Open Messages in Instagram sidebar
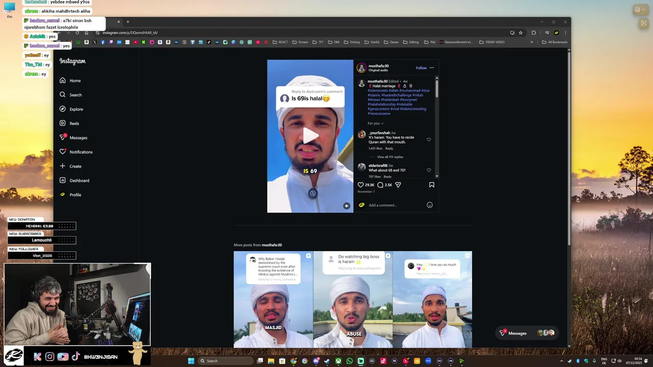This screenshot has width=653, height=367. click(73, 138)
